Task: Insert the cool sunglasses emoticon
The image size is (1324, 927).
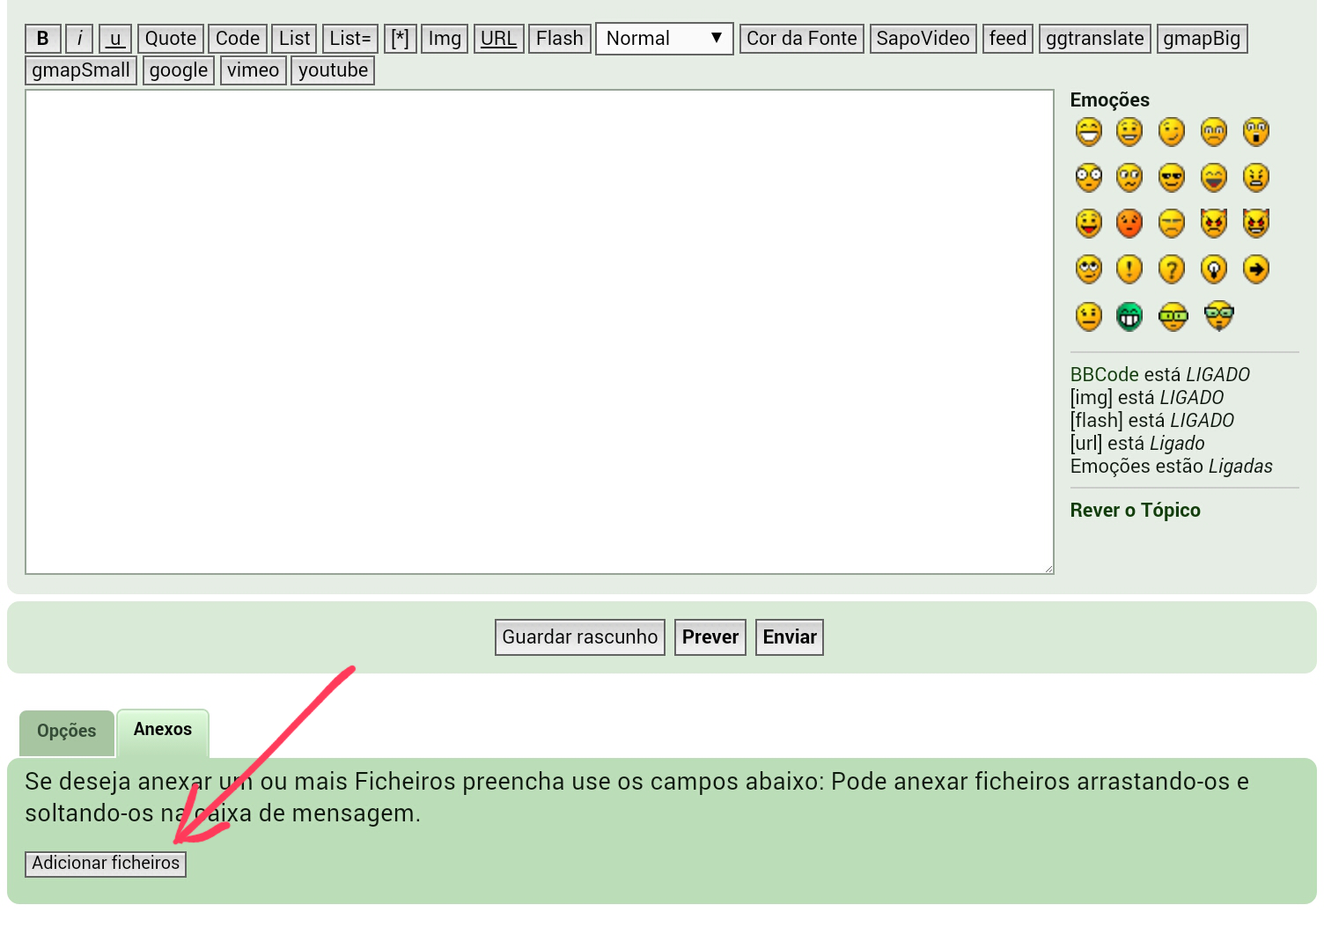Action: coord(1172,178)
